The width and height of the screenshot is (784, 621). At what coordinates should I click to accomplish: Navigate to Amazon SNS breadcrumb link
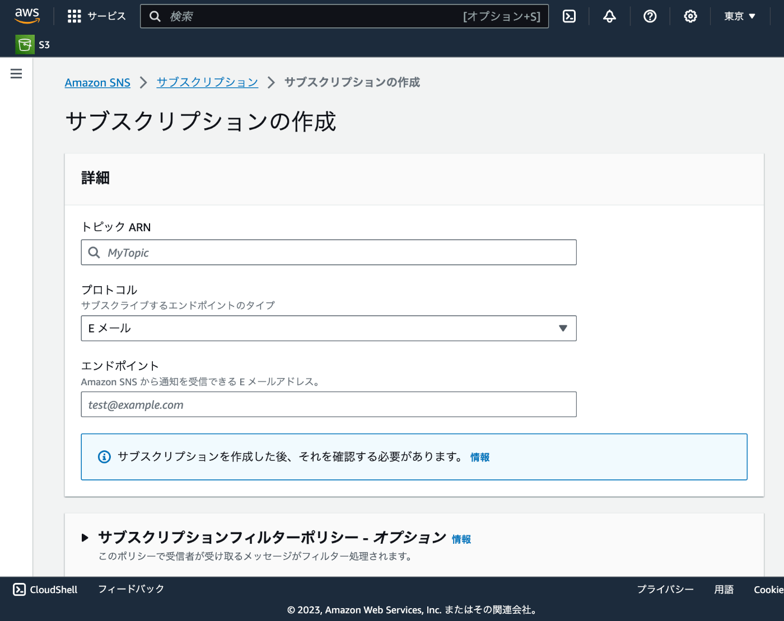[97, 82]
